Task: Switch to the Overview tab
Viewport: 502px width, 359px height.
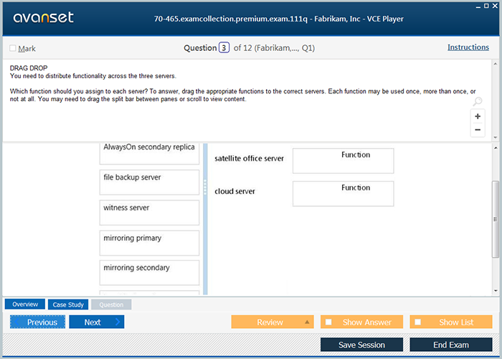Action: pyautogui.click(x=25, y=304)
